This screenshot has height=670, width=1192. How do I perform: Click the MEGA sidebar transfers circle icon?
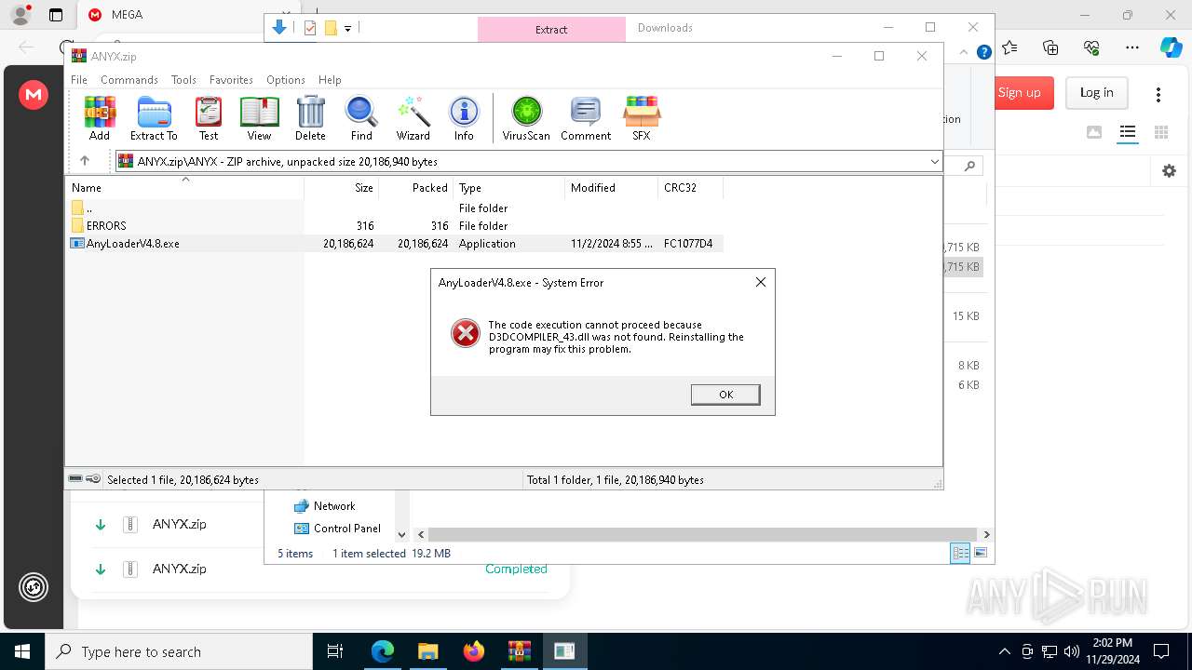(x=34, y=587)
